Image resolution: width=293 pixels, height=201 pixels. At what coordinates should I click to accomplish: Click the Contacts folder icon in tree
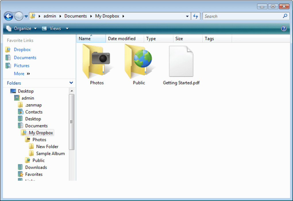20,112
